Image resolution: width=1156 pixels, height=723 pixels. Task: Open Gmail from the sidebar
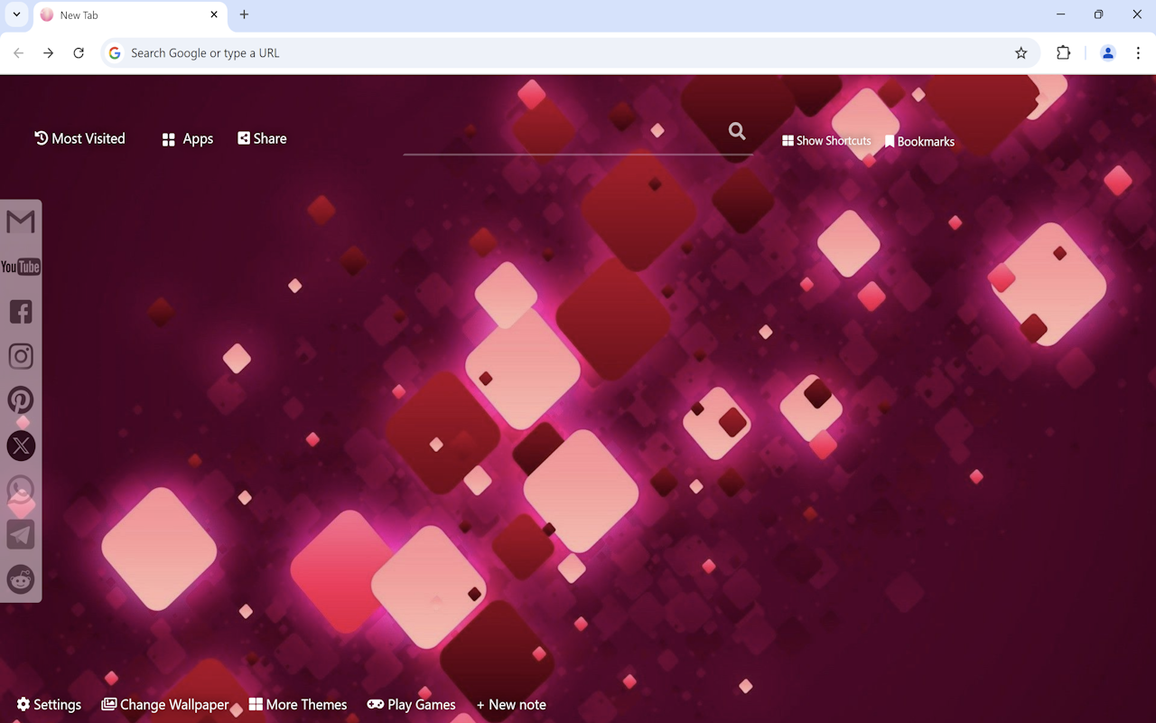[x=21, y=222]
